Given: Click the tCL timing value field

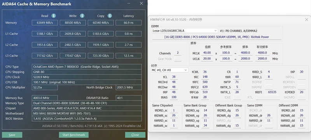Looking at the screenshot, I should click(x=174, y=77).
